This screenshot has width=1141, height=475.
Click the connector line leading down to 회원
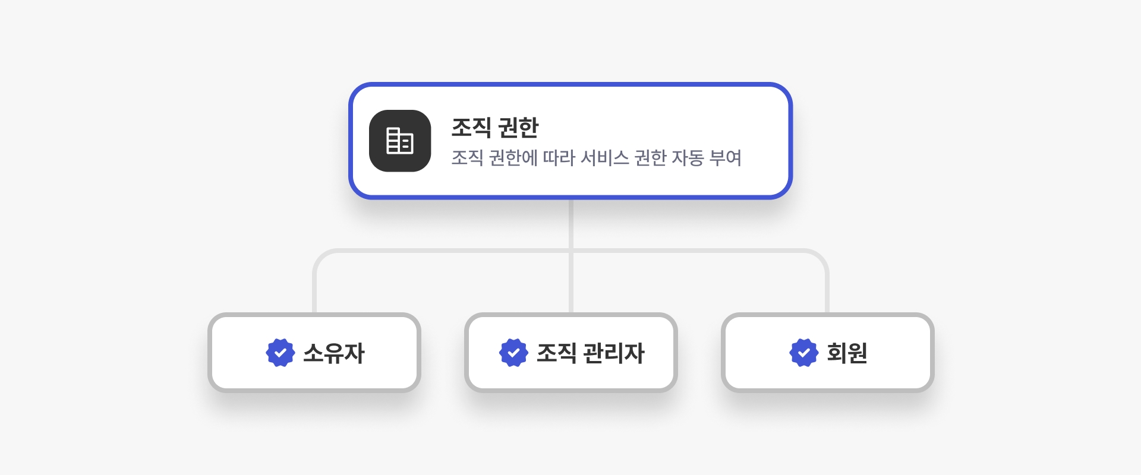coord(827,285)
